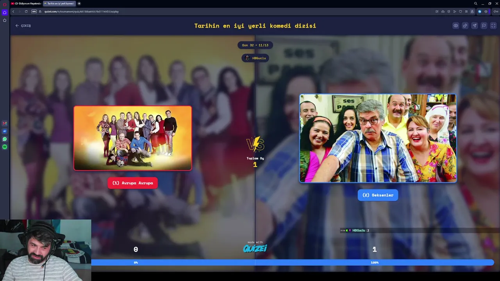Open a new browser tab
Viewport: 500px width, 281px height.
[x=79, y=4]
